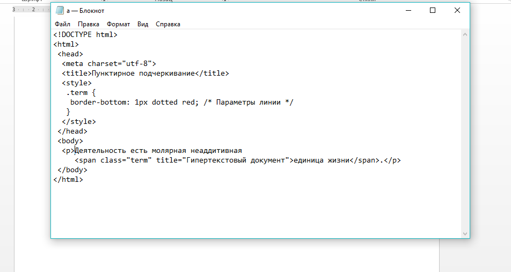Image resolution: width=511 pixels, height=272 pixels.
Task: Click the <!DOCTYPE html> line
Action: coord(85,34)
